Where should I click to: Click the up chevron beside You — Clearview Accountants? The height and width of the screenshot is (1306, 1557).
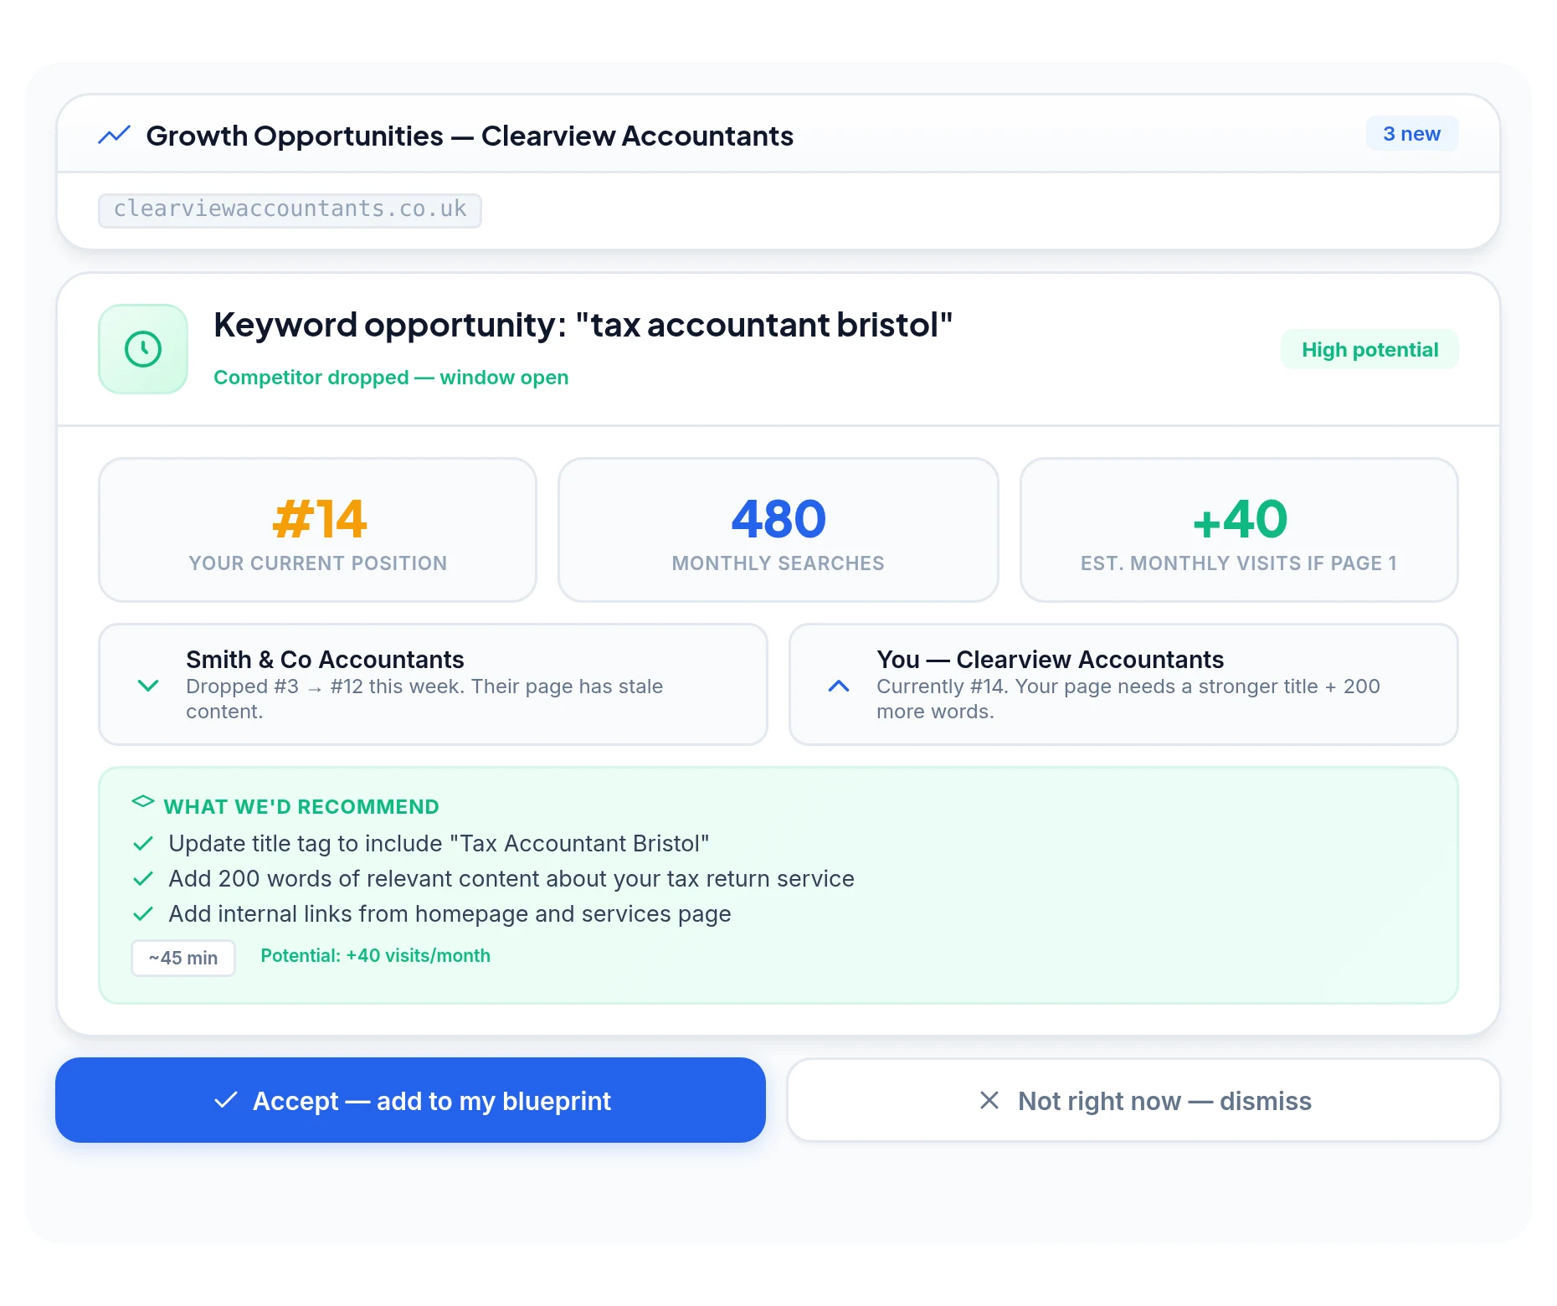[839, 686]
